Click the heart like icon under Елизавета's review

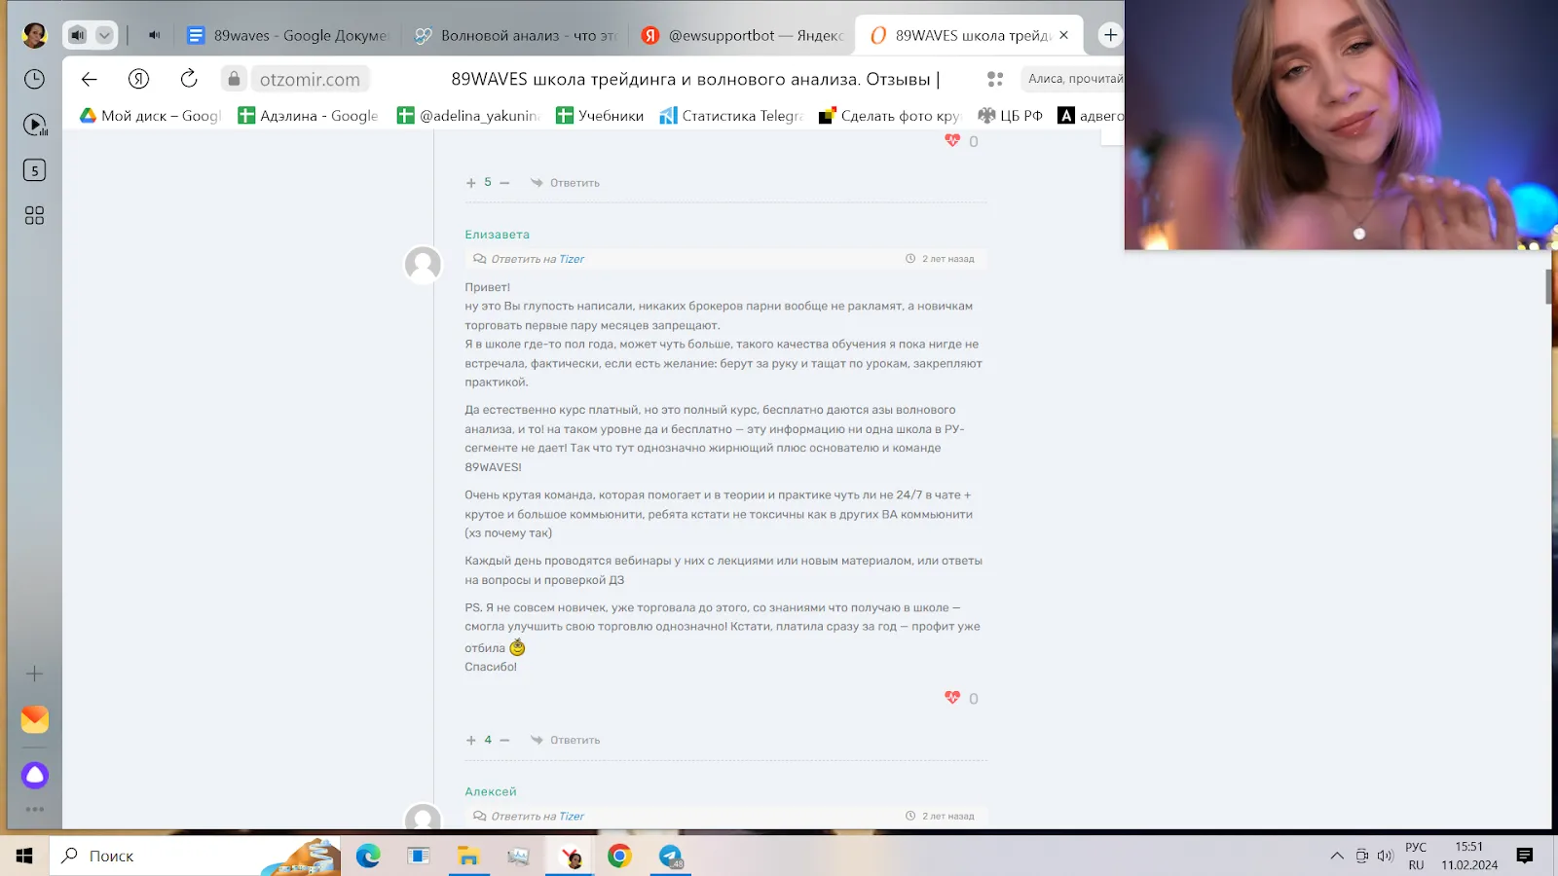pos(952,697)
